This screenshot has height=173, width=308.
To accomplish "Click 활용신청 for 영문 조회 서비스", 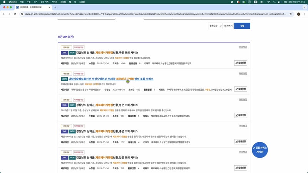I will pyautogui.click(x=240, y=115).
